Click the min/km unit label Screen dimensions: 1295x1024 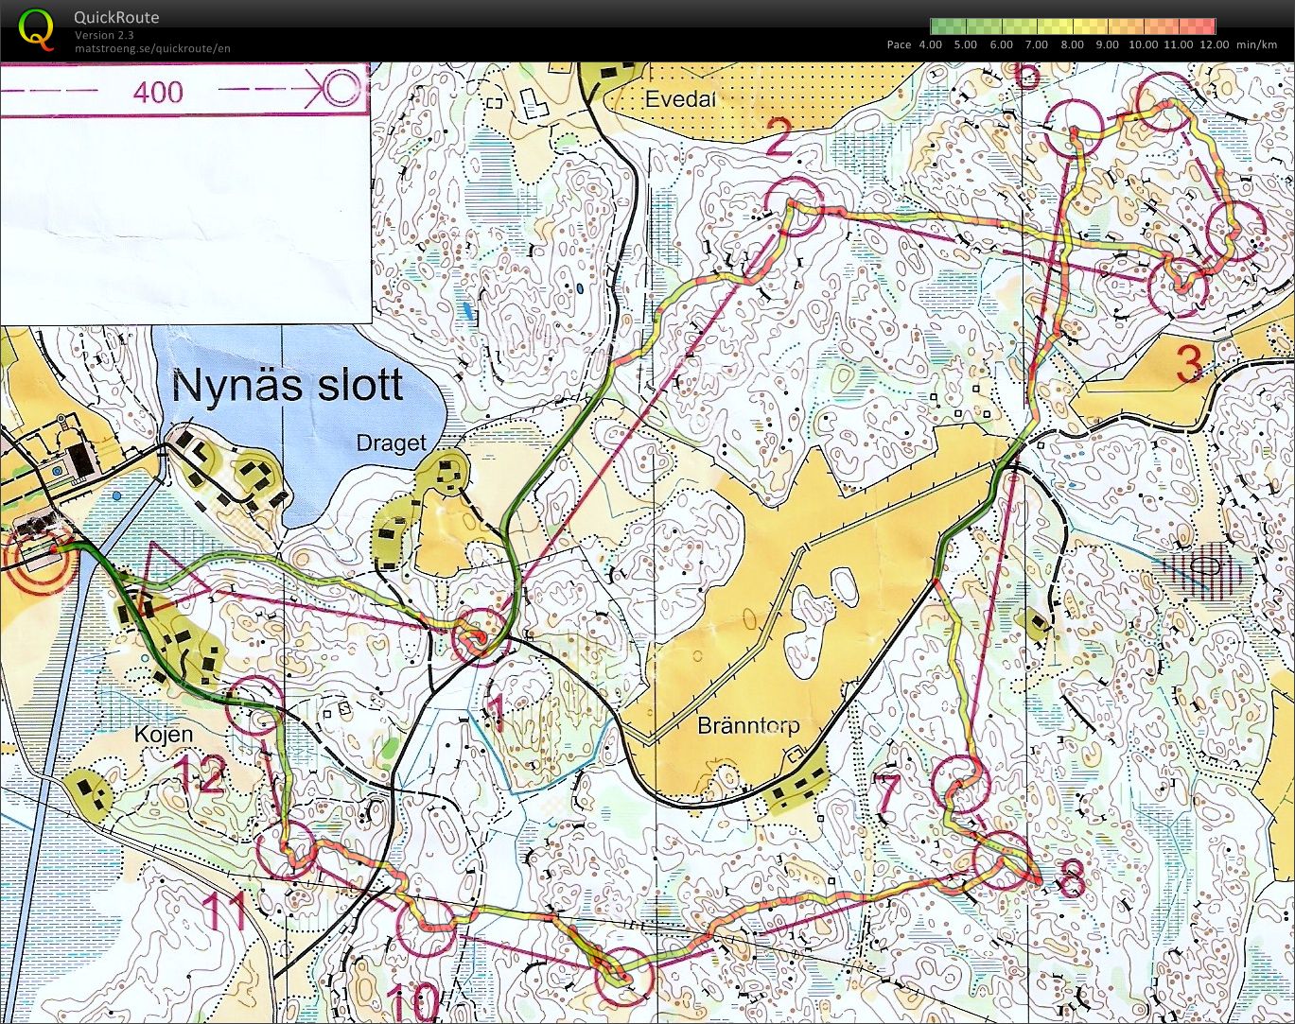[x=1256, y=44]
